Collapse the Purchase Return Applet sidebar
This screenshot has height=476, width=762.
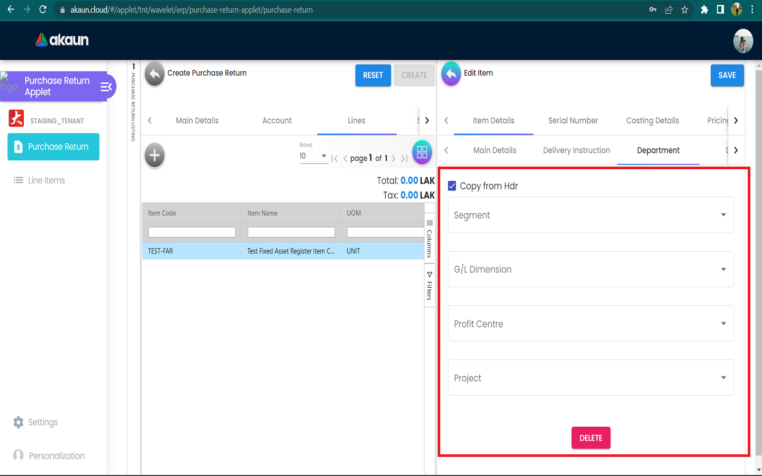(106, 87)
